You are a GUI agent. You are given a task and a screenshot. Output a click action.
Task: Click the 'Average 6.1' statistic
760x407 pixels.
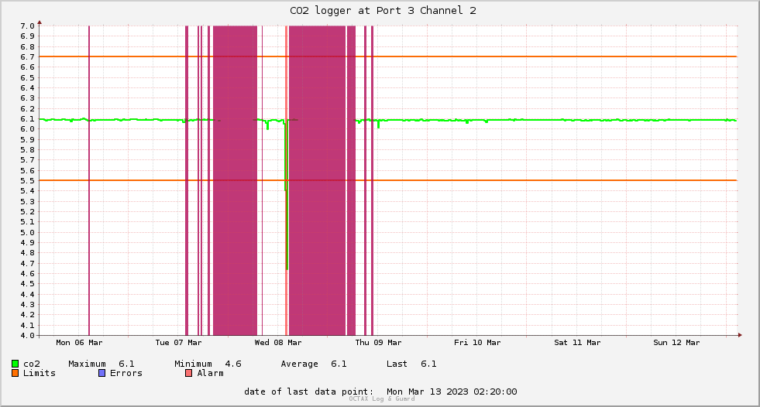pyautogui.click(x=314, y=364)
